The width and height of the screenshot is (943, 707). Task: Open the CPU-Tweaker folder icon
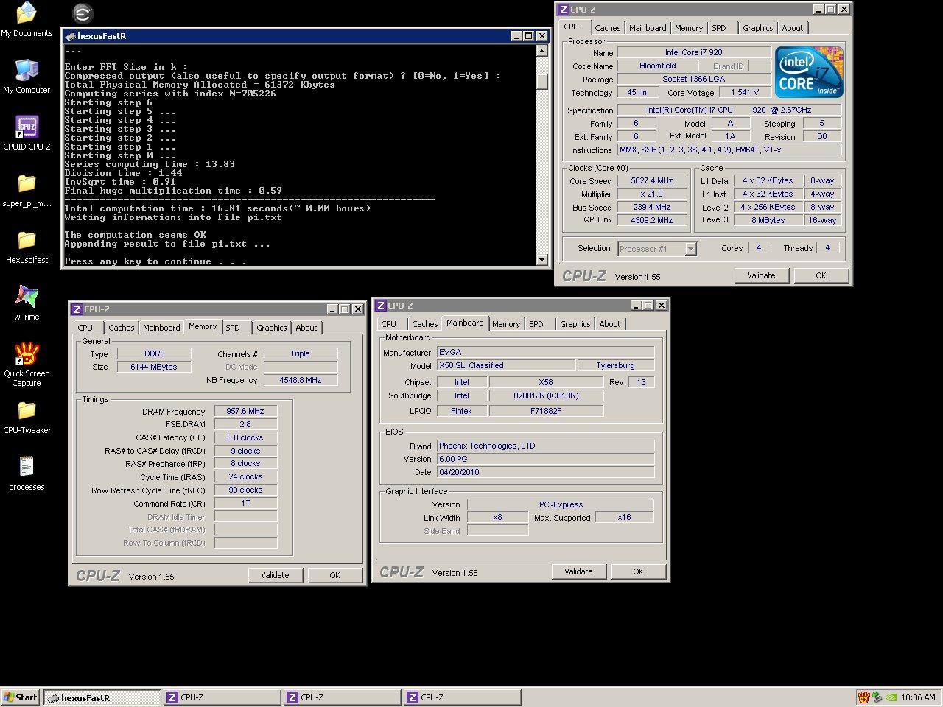[x=27, y=417]
